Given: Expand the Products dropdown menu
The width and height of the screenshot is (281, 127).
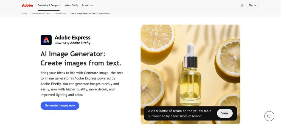Looking at the screenshot, I should (87, 5).
